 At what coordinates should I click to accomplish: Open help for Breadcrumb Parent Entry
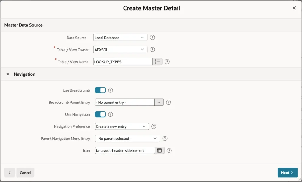168,102
